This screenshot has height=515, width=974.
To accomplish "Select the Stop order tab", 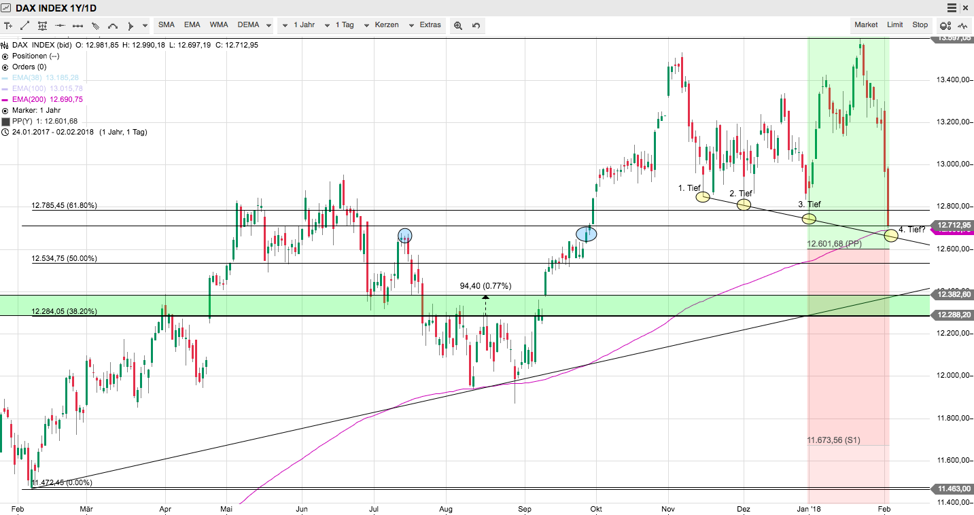I will 920,24.
